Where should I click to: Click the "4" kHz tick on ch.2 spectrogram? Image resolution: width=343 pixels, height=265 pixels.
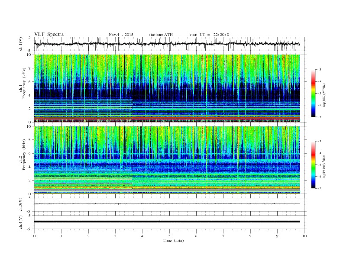(30, 167)
